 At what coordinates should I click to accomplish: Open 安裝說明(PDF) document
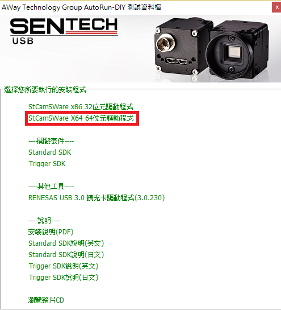(51, 232)
